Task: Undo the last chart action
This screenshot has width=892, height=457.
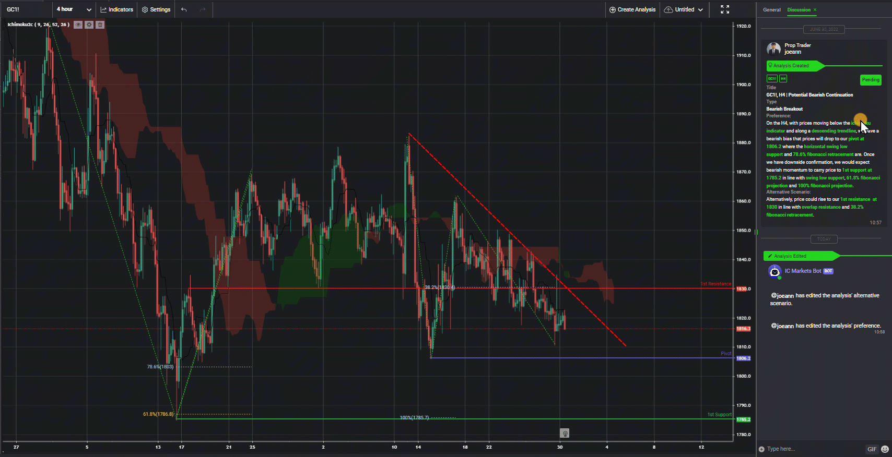Action: coord(184,9)
